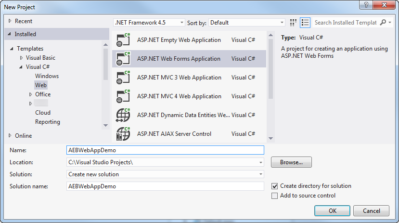This screenshot has height=223, width=399.
Task: Click the ASP.NET MVC 4 template icon
Action: coord(123,96)
